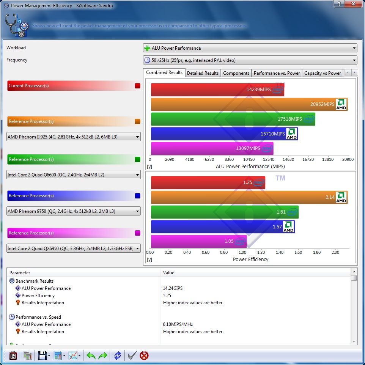Click the blue 1.57 efficiency bar
The height and width of the screenshot is (365, 365).
(223, 227)
